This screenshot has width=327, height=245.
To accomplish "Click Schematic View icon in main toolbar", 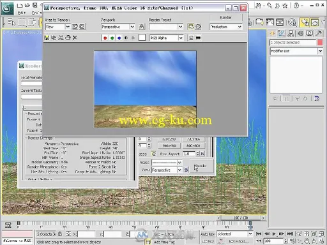I will (280, 22).
